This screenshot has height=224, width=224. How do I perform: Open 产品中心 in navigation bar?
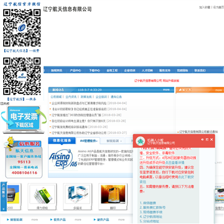[75, 70]
